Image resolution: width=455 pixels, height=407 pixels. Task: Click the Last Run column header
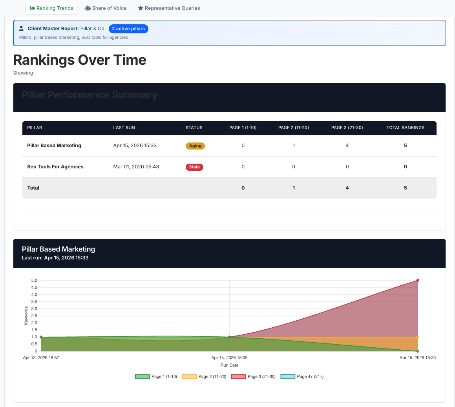pos(124,128)
